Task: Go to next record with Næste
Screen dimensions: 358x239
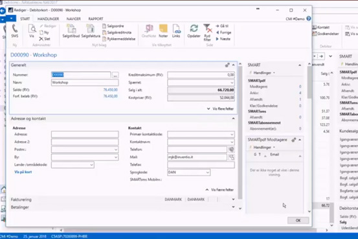Action: [223, 39]
